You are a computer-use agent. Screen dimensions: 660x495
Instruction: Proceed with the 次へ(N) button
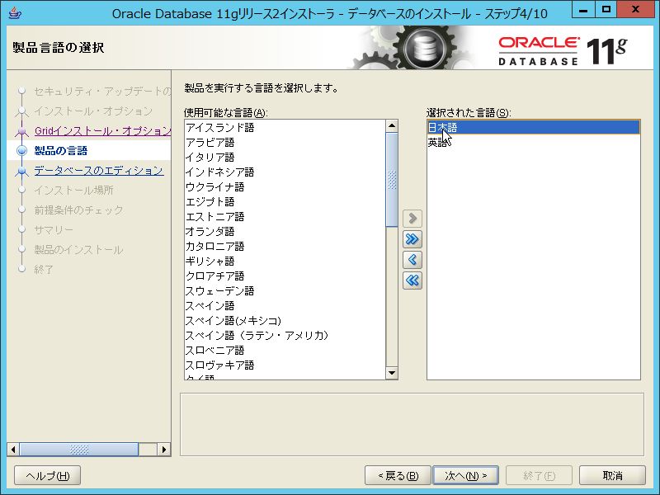click(x=465, y=476)
